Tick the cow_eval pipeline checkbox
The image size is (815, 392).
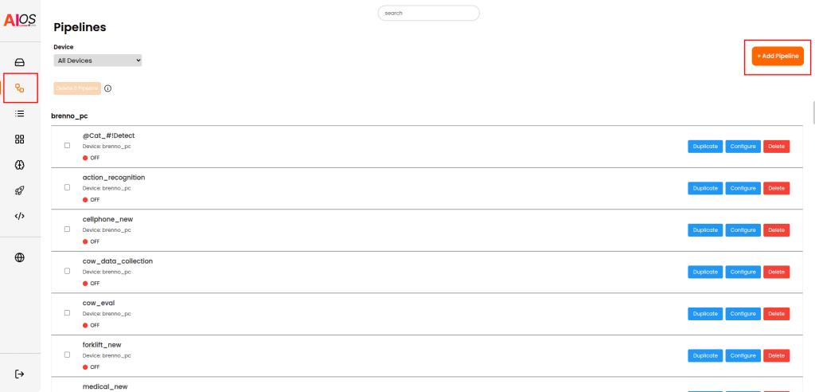point(67,313)
